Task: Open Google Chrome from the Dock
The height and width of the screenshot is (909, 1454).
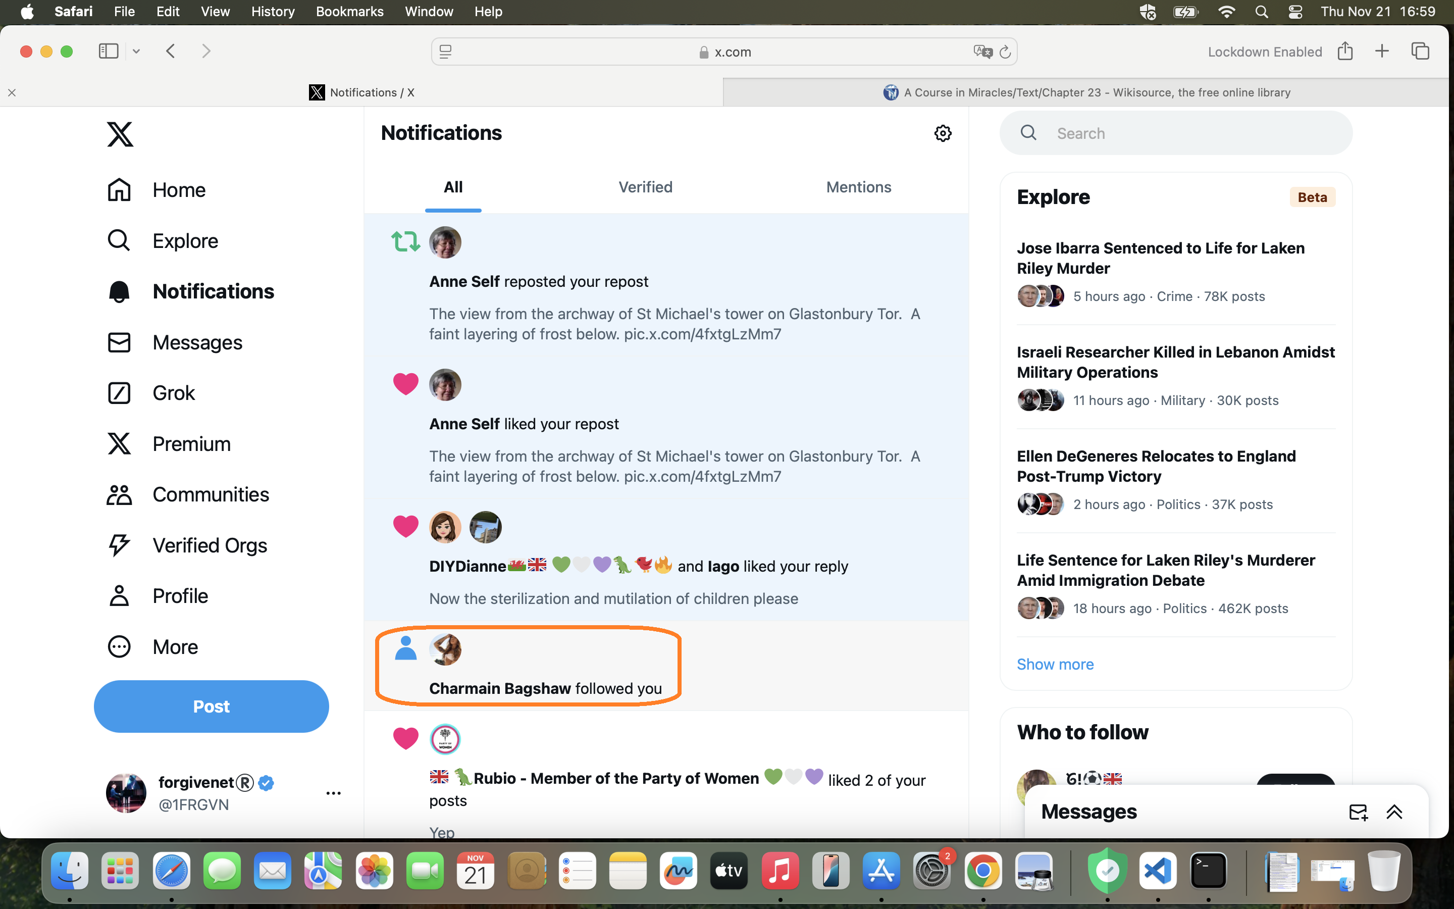Action: pyautogui.click(x=982, y=871)
